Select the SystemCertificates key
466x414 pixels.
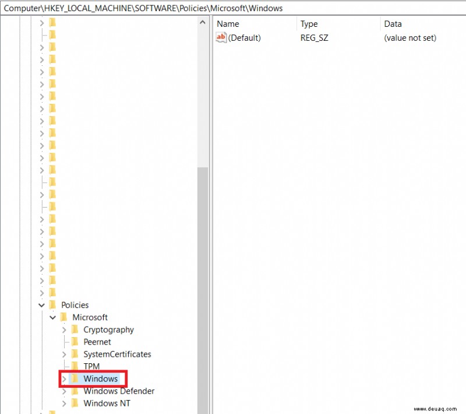[117, 354]
